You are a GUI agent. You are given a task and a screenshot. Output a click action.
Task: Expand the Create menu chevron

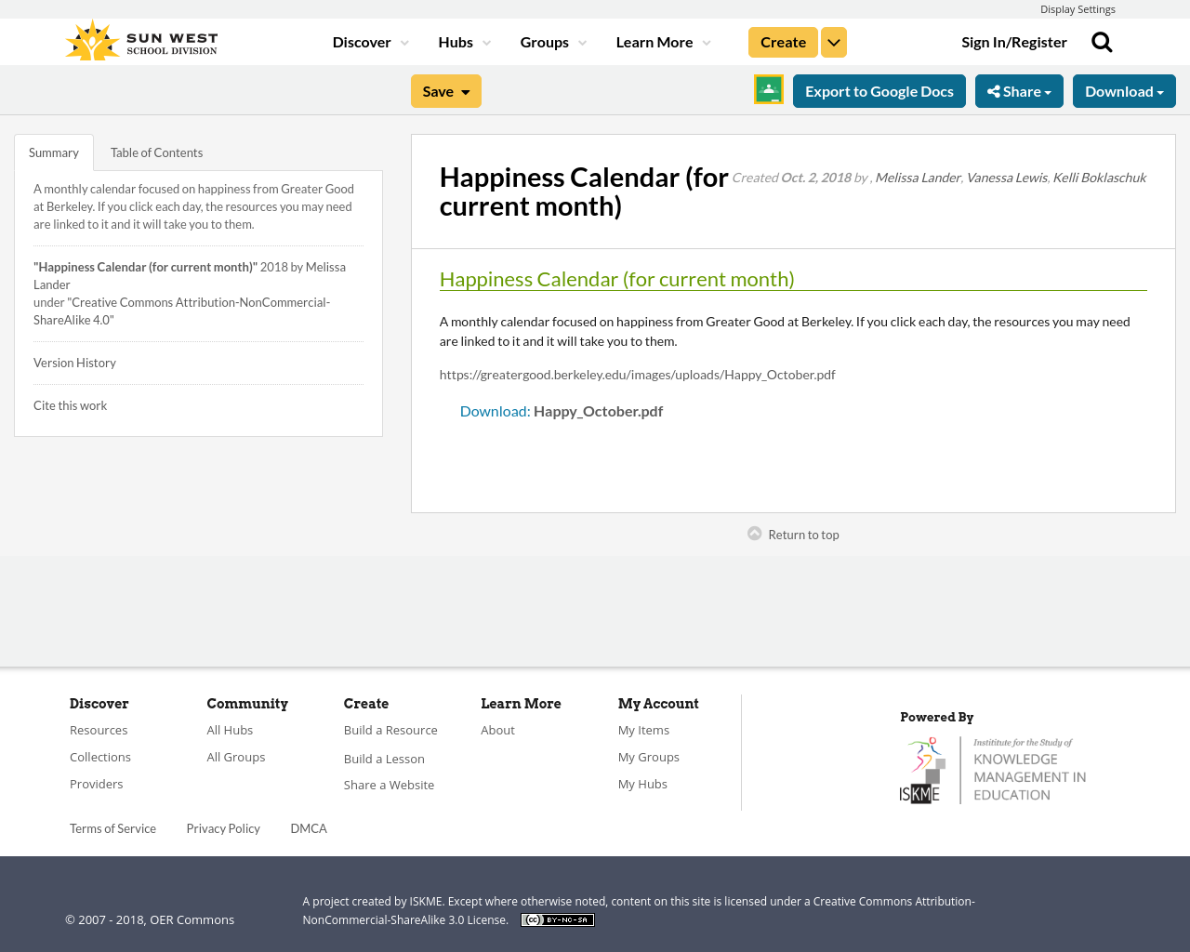pyautogui.click(x=833, y=41)
